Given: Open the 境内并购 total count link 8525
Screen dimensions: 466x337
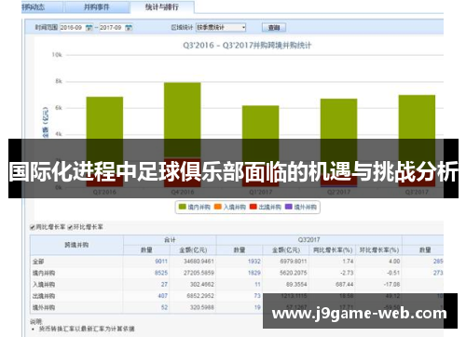Looking at the screenshot, I should tap(161, 273).
